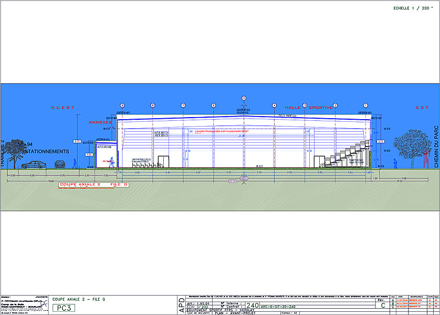The width and height of the screenshot is (440, 315).
Task: Click the ECHELLE 1 / 200 scale text
Action: pyautogui.click(x=412, y=8)
